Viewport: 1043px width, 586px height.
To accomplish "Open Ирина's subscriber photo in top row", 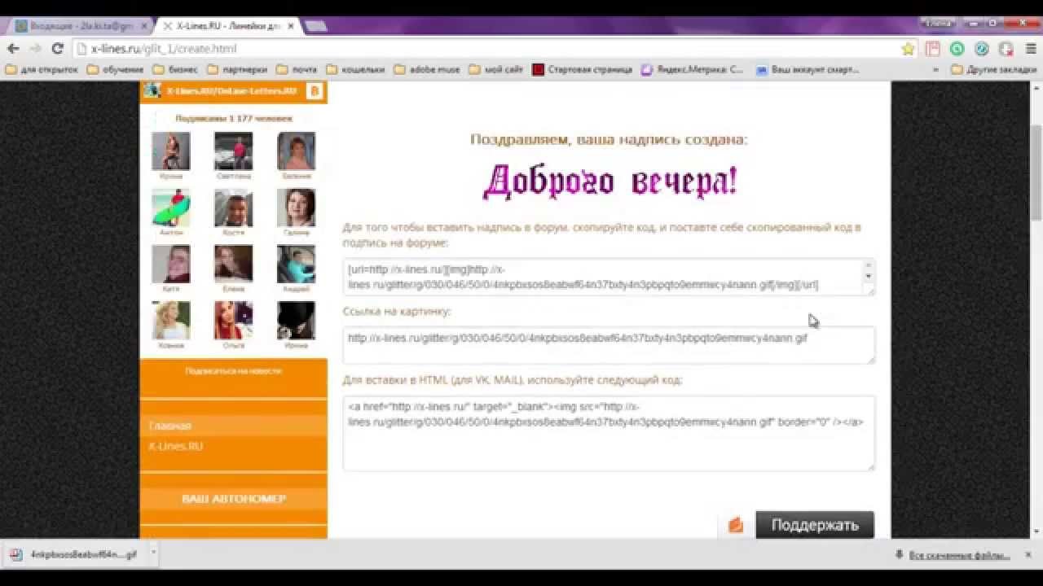I will (x=171, y=151).
